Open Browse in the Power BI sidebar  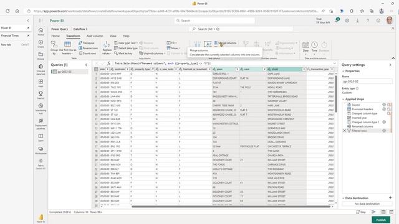tap(41, 56)
